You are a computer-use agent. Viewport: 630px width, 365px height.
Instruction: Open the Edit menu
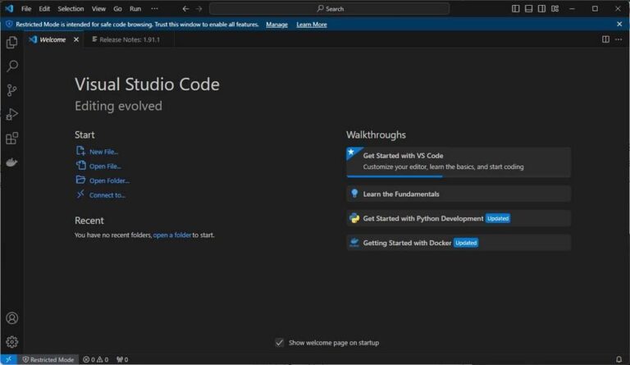coord(44,8)
